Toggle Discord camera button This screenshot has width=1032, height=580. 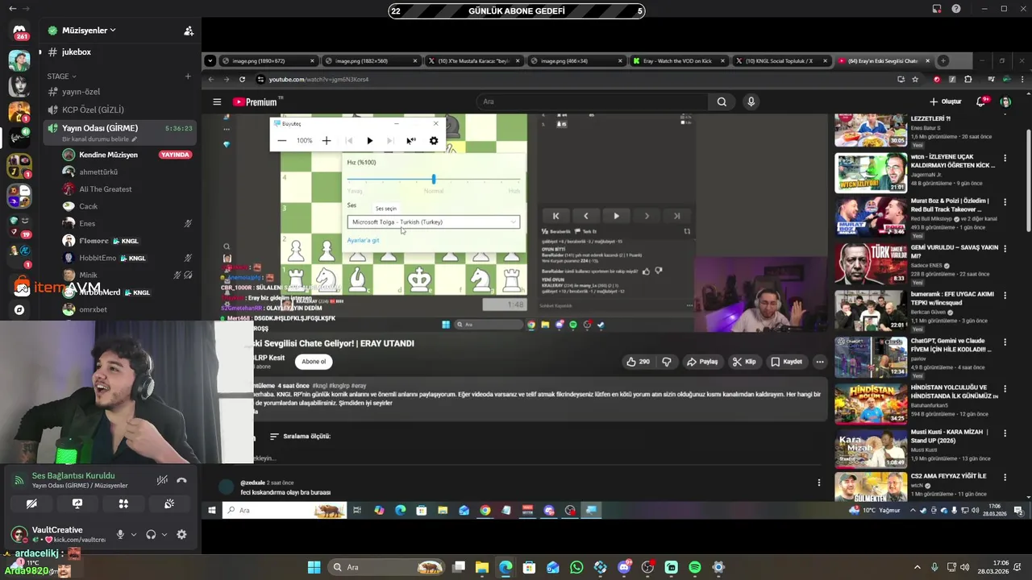[31, 503]
